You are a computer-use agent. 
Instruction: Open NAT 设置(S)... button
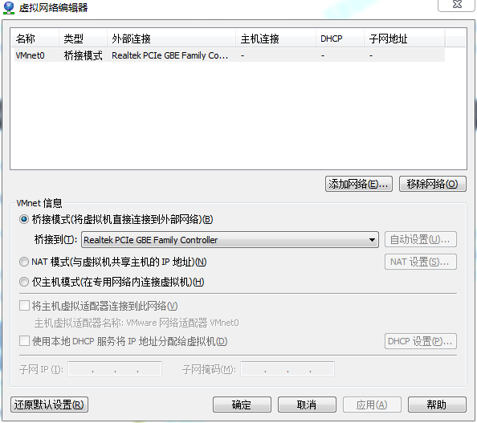pos(421,262)
